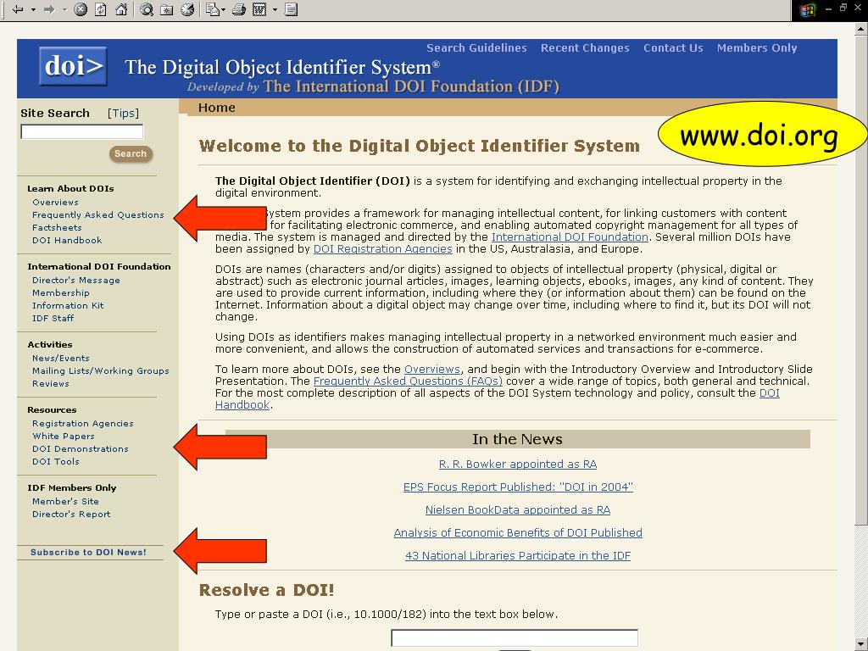Follow Overviews link in body paragraph
Screen dimensions: 868x651
(x=431, y=370)
